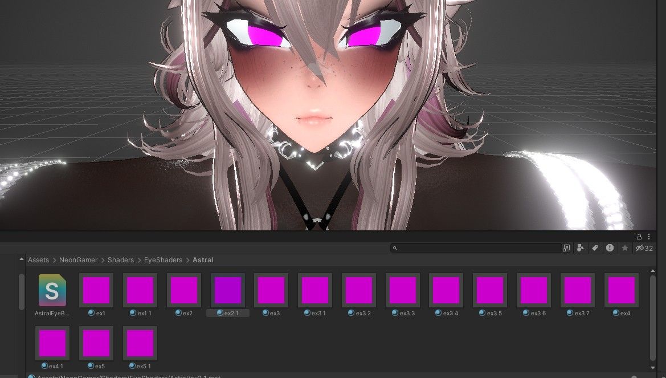Select the ex2 material swatch
Image resolution: width=666 pixels, height=378 pixels.
pyautogui.click(x=184, y=290)
